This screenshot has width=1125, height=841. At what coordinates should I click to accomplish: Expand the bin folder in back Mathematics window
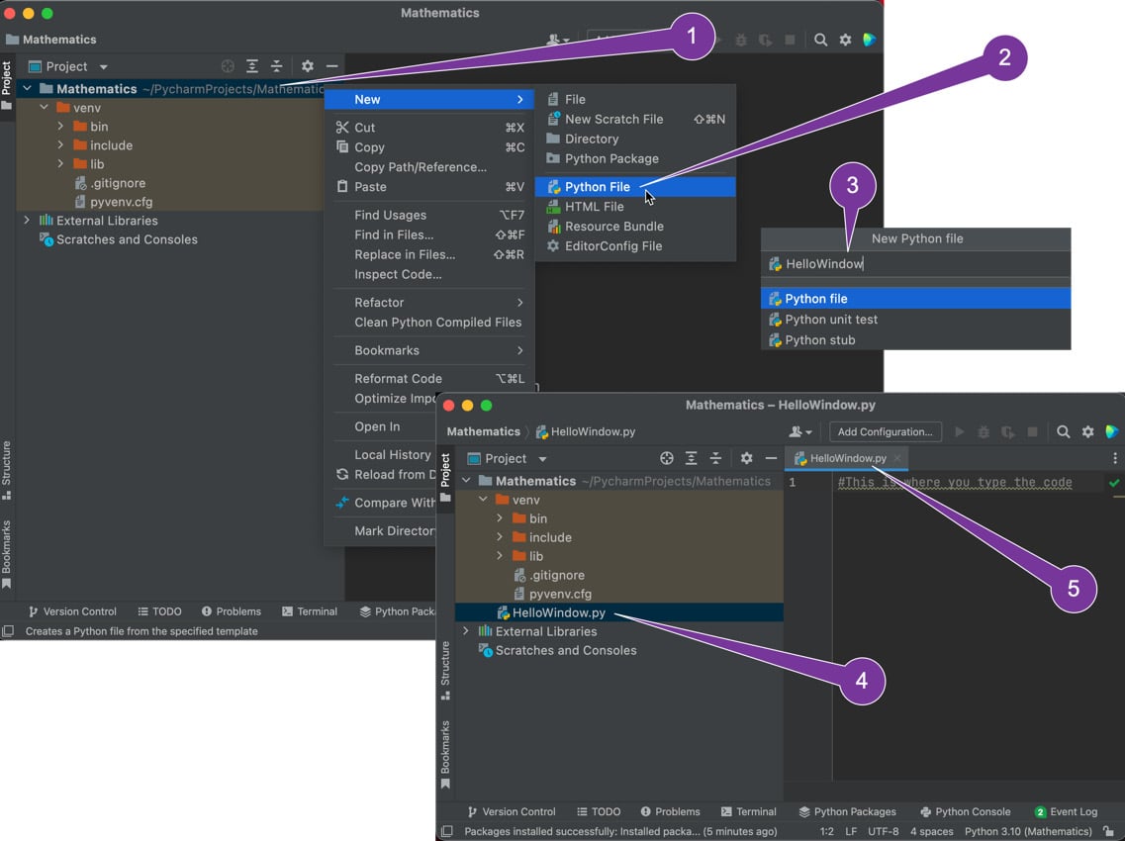(x=60, y=127)
